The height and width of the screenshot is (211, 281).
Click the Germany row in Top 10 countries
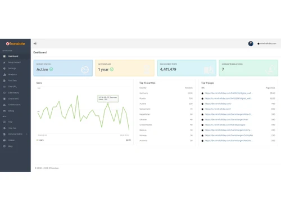tap(166, 93)
